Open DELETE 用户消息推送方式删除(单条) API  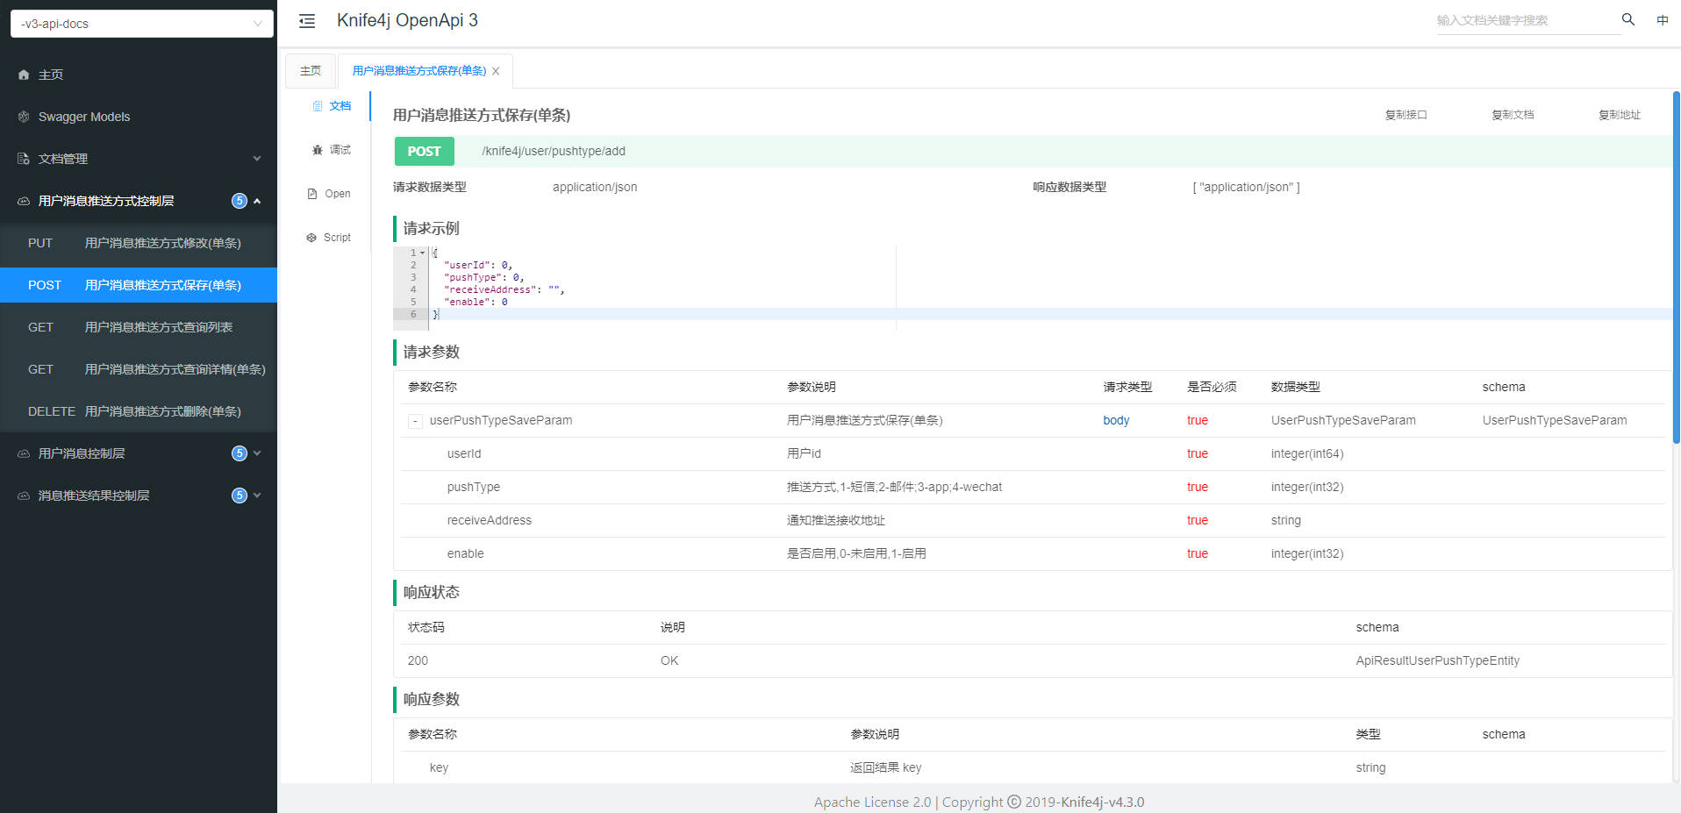pos(139,411)
